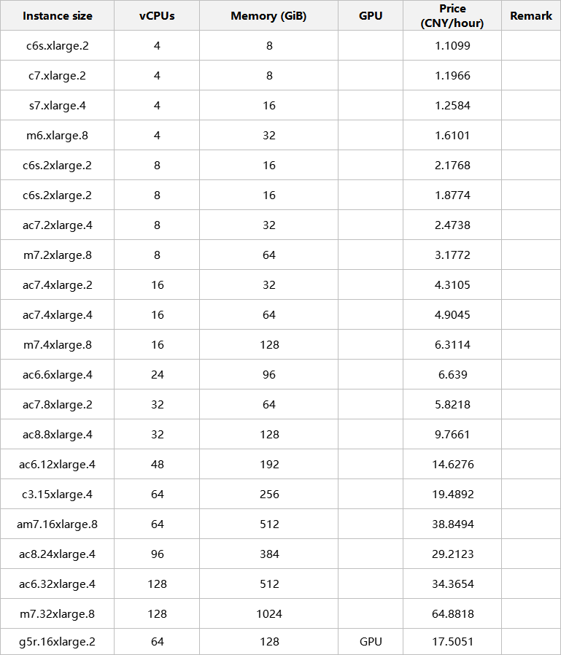The height and width of the screenshot is (655, 561).
Task: Click the 96 vCPUs cell
Action: click(x=157, y=554)
